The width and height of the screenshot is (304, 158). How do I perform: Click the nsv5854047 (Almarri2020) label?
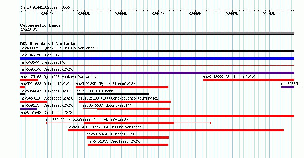pyautogui.click(x=45, y=91)
